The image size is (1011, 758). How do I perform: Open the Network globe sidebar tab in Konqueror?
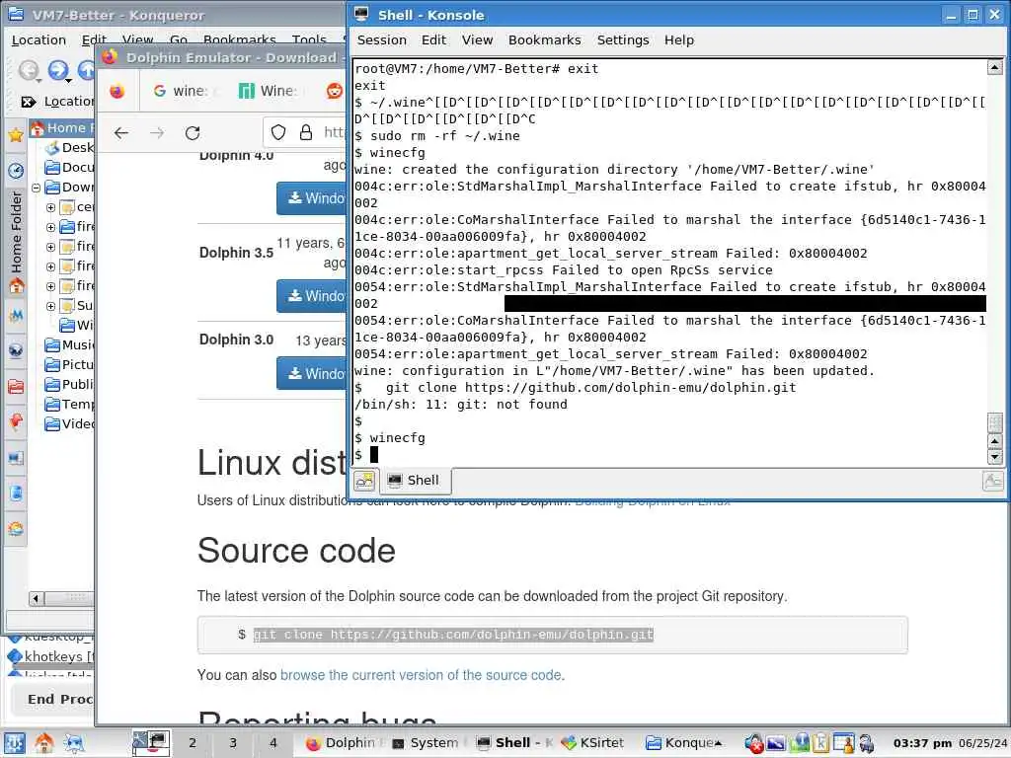coord(16,350)
